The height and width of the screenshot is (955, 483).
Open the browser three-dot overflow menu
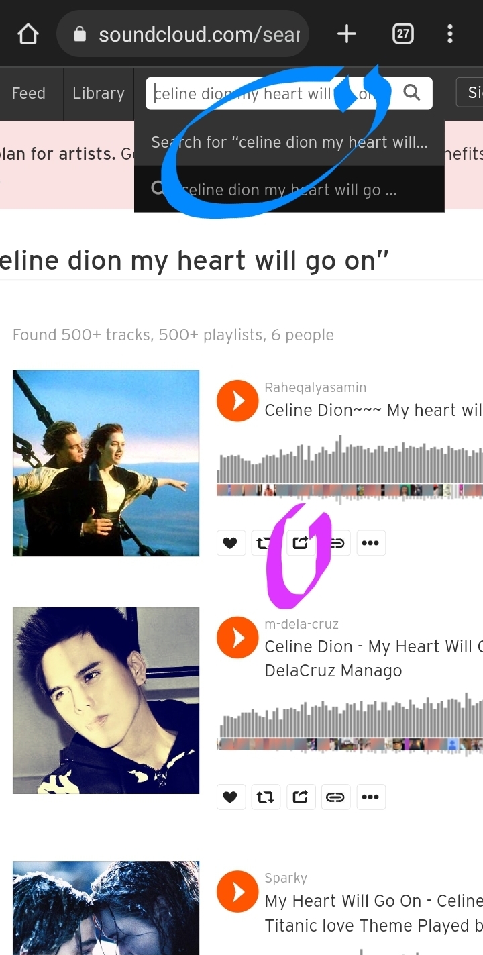click(450, 34)
